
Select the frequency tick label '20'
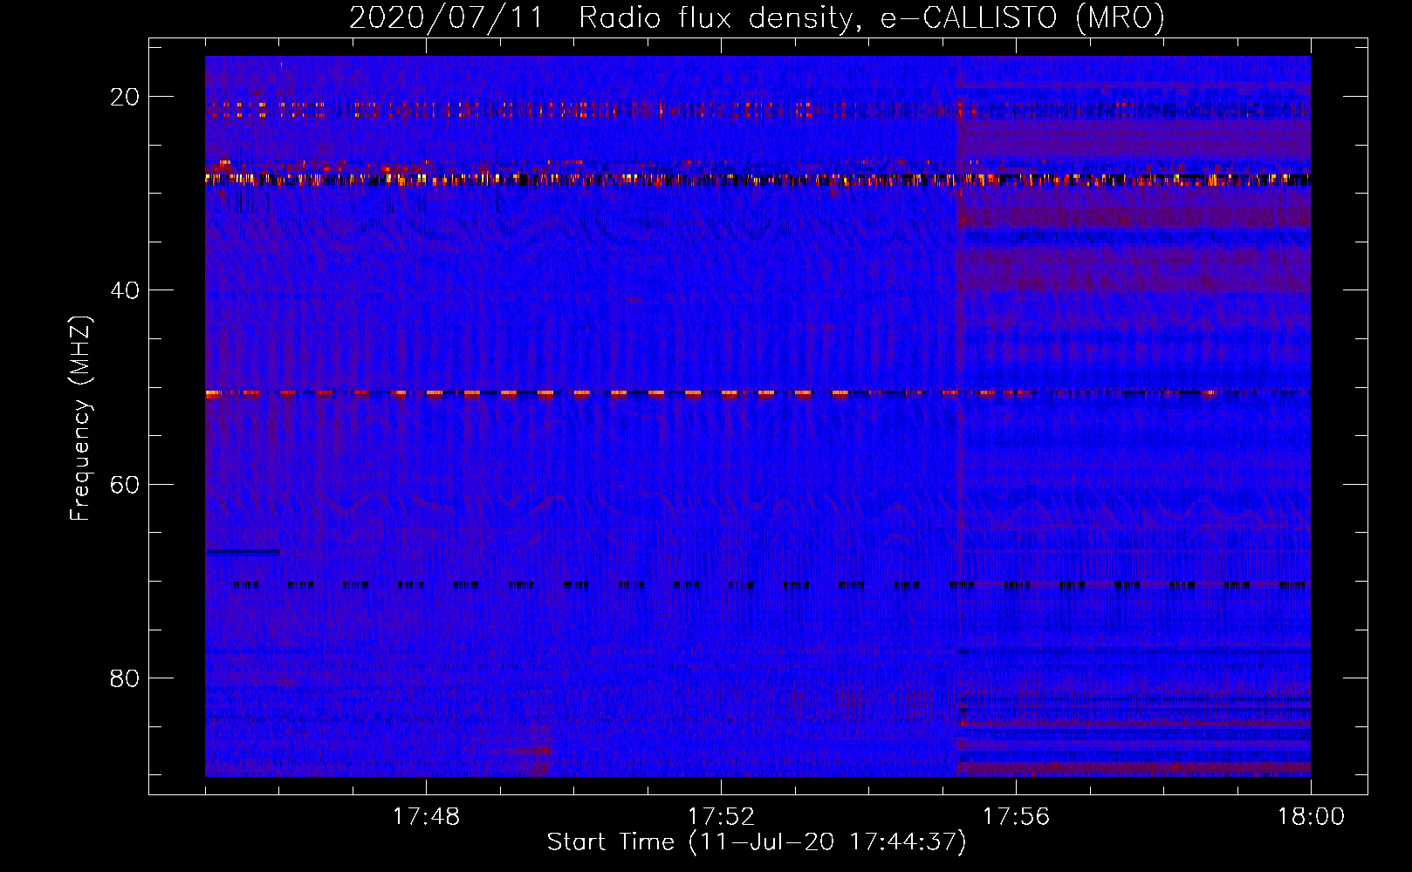coord(125,97)
